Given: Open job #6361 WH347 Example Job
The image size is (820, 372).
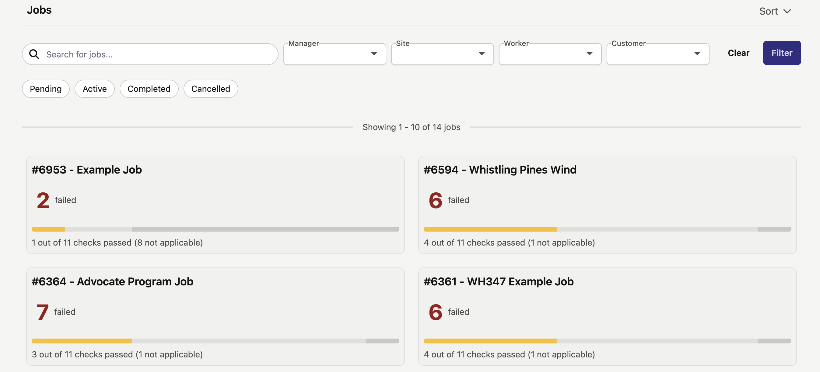Looking at the screenshot, I should 499,282.
